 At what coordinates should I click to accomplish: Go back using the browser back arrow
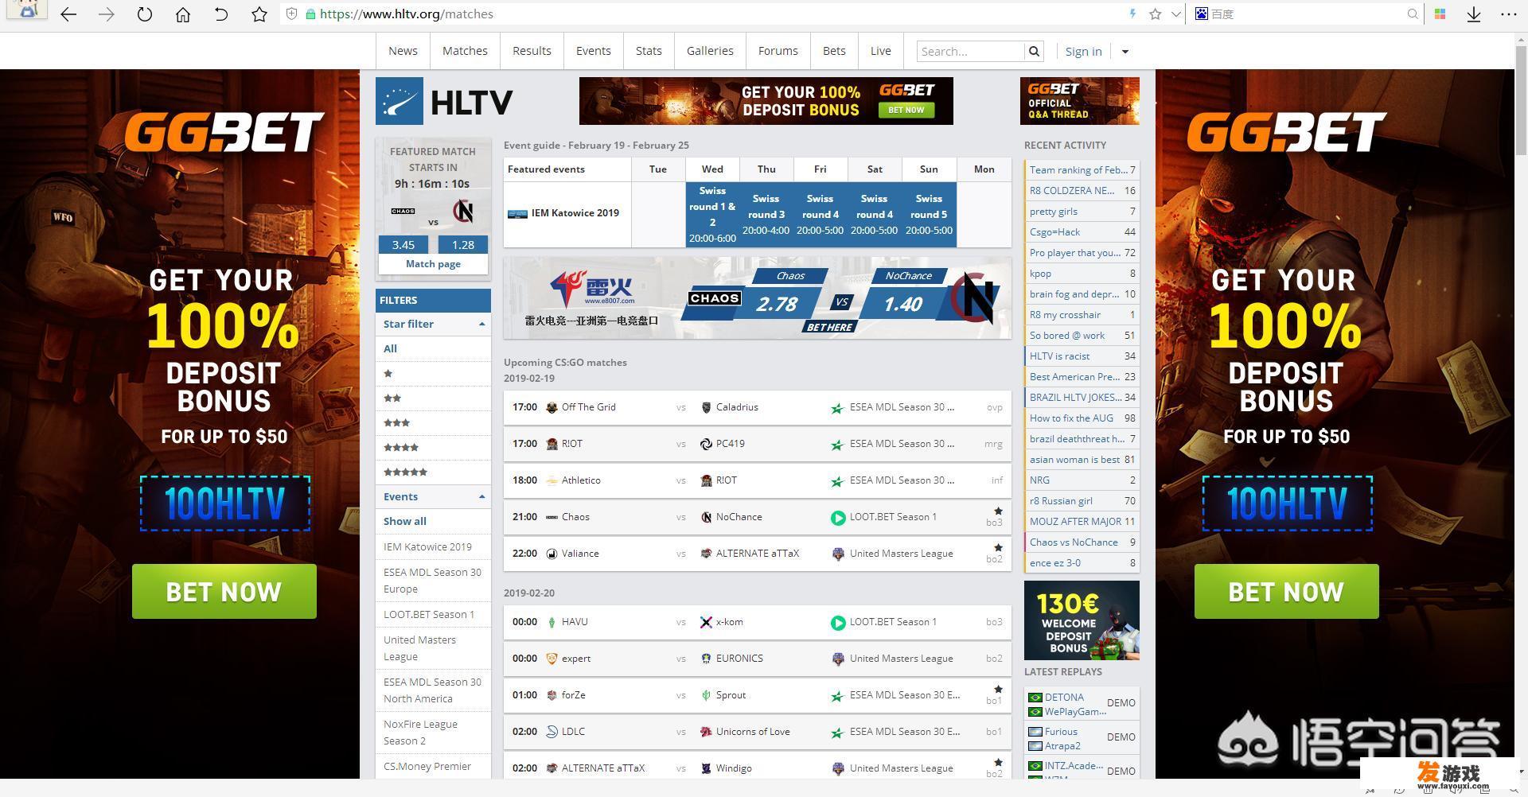point(68,14)
